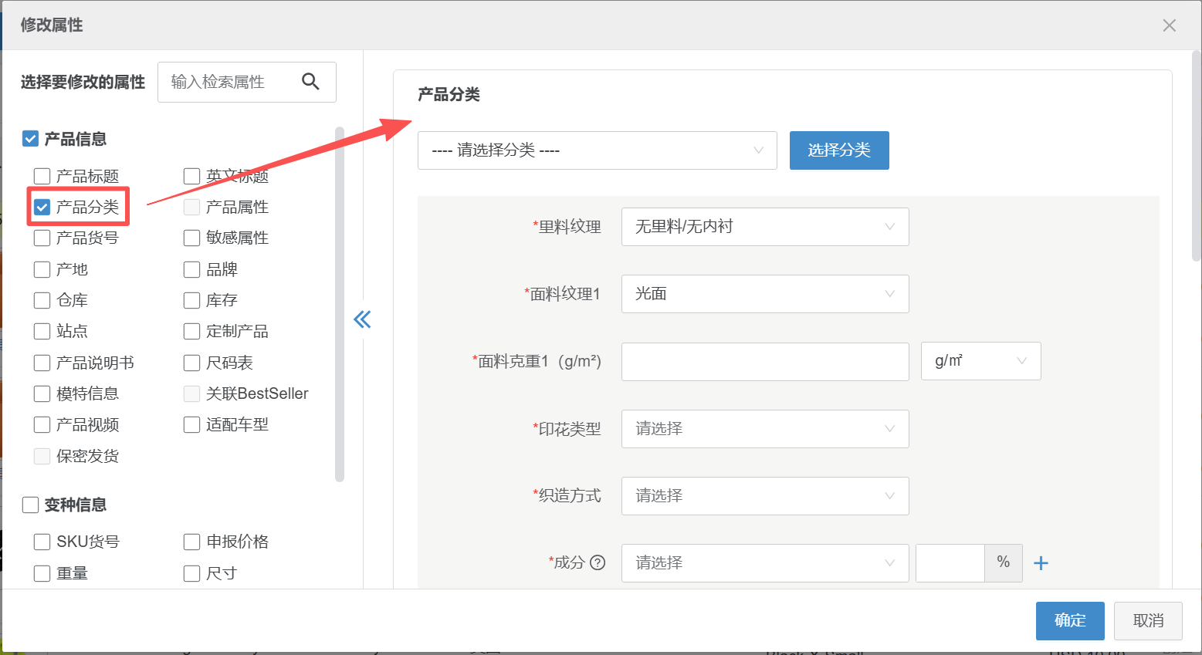Viewport: 1202px width, 655px height.
Task: Open the 里料纹理 dropdown showing 无里料/无内衬
Action: [764, 226]
